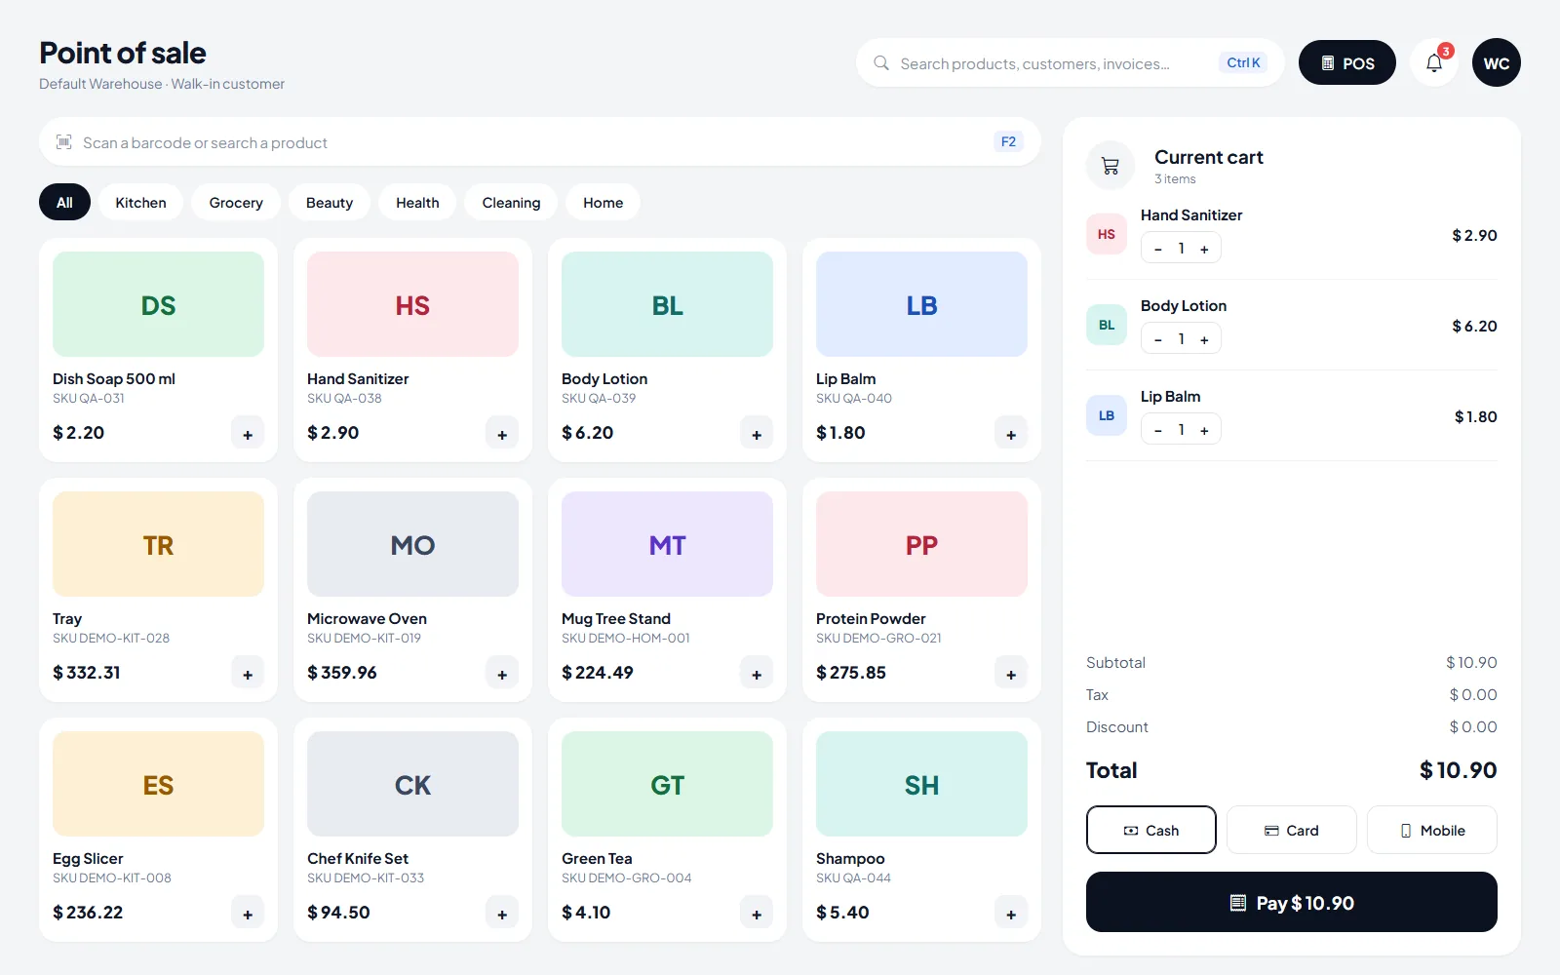The width and height of the screenshot is (1560, 975).
Task: Increase Hand Sanitizer quantity in cart
Action: (x=1204, y=249)
